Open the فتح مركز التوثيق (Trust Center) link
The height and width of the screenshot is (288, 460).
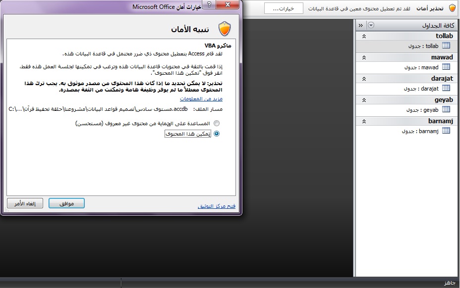[x=217, y=206]
